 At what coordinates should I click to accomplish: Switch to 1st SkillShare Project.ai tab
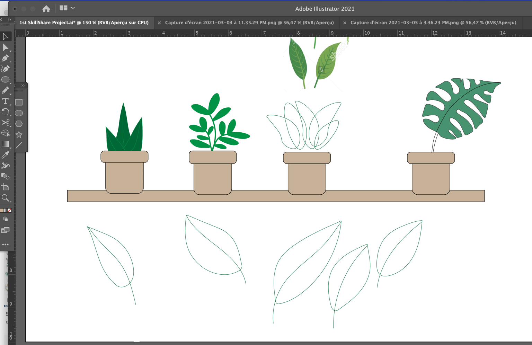tap(84, 23)
